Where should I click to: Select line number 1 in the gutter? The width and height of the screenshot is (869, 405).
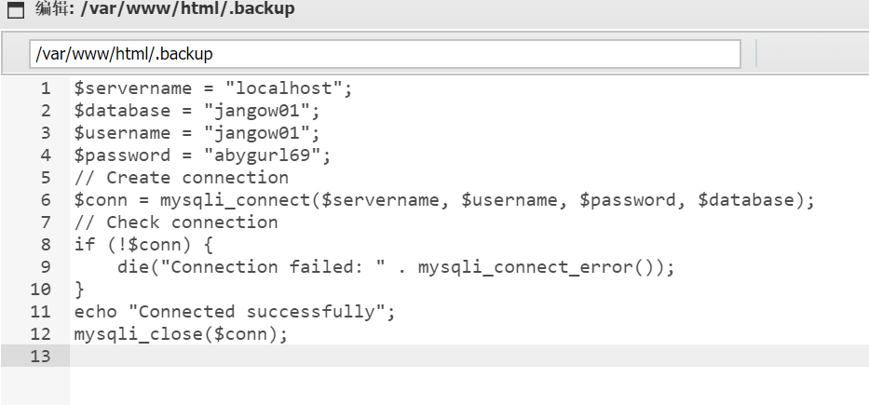click(46, 88)
